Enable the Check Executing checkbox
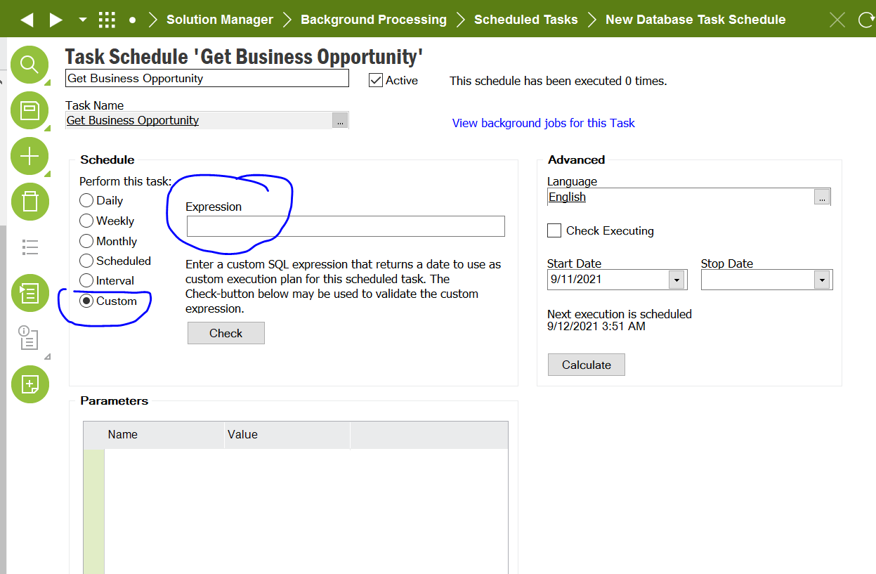 [x=554, y=230]
